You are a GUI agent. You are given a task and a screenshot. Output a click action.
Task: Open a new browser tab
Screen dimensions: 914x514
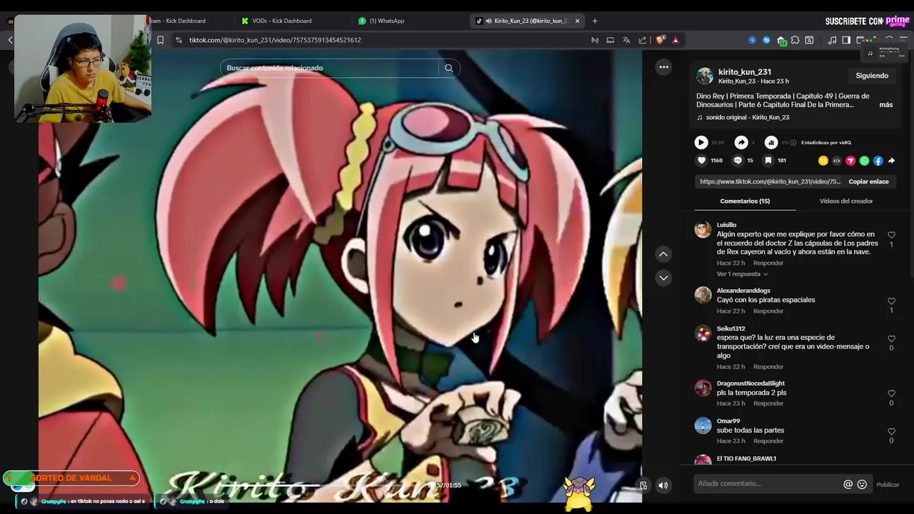point(595,21)
